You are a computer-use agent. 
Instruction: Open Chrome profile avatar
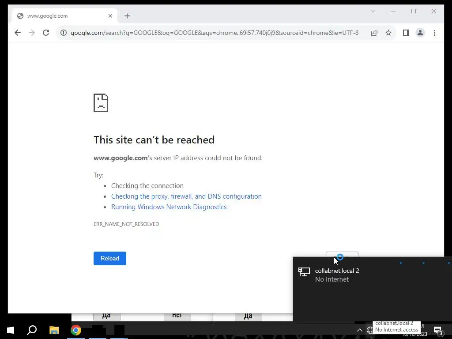(420, 33)
